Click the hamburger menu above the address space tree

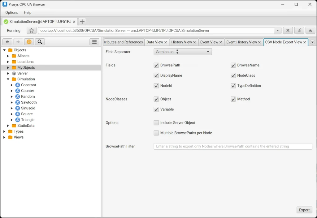(x=94, y=42)
